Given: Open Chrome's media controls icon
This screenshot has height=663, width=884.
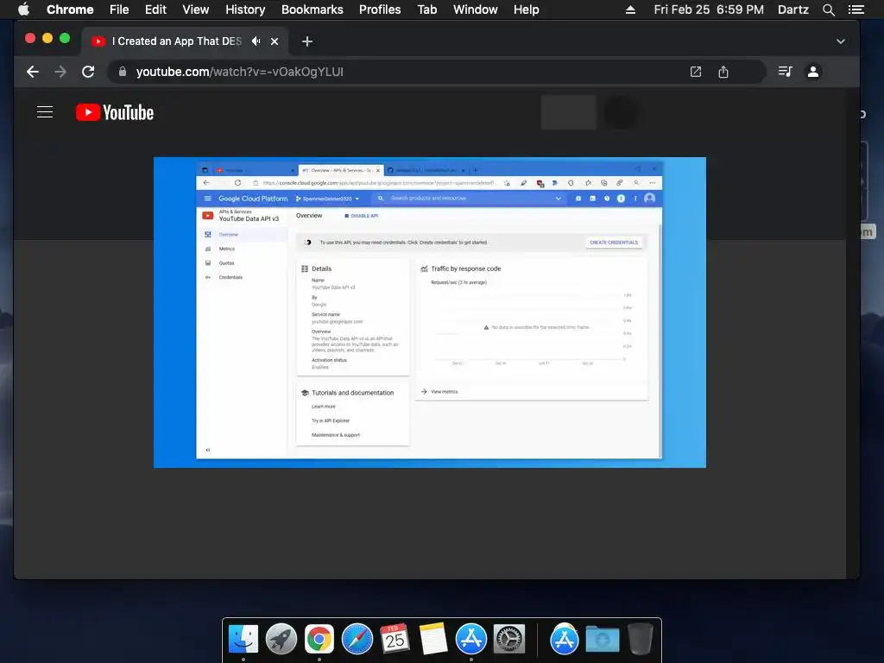Looking at the screenshot, I should tap(786, 72).
